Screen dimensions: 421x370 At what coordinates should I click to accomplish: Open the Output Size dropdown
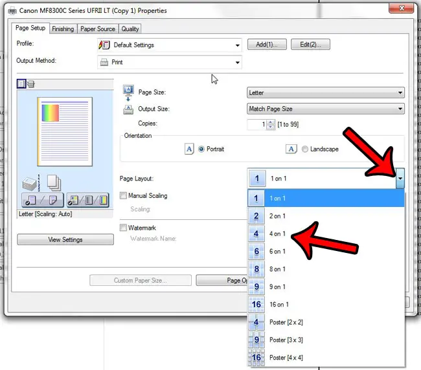(x=325, y=109)
